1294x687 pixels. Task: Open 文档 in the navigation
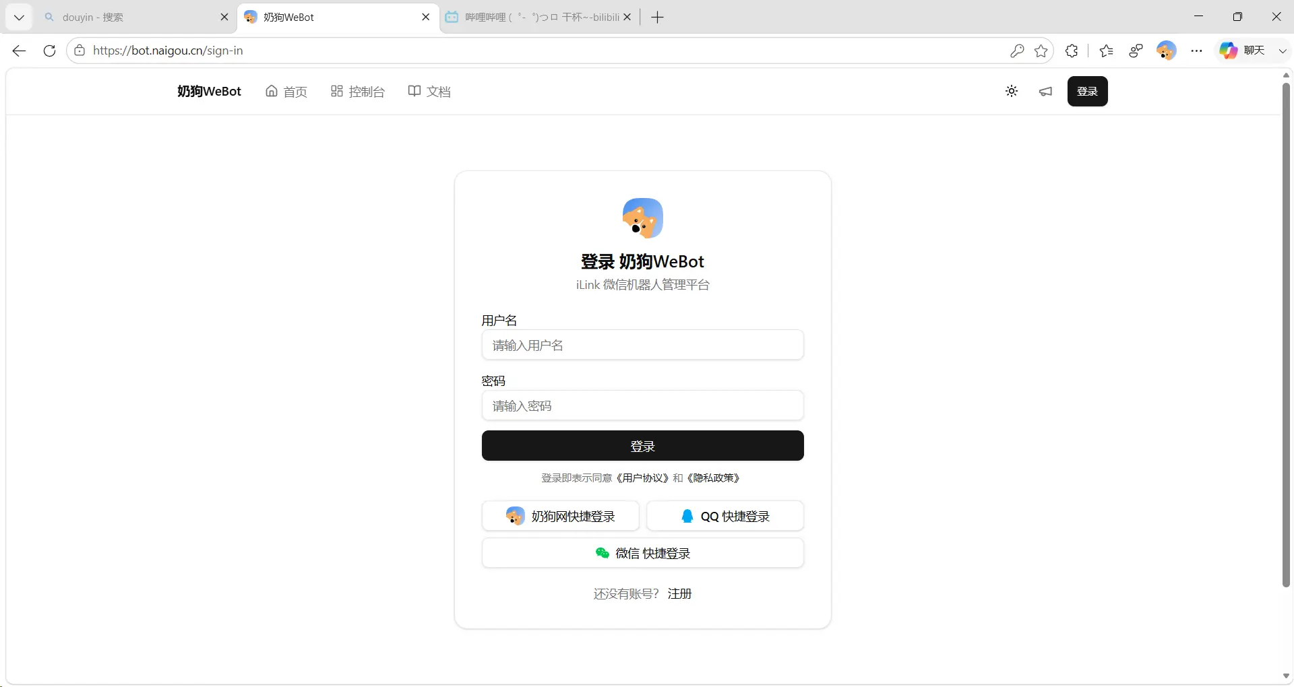pos(429,92)
